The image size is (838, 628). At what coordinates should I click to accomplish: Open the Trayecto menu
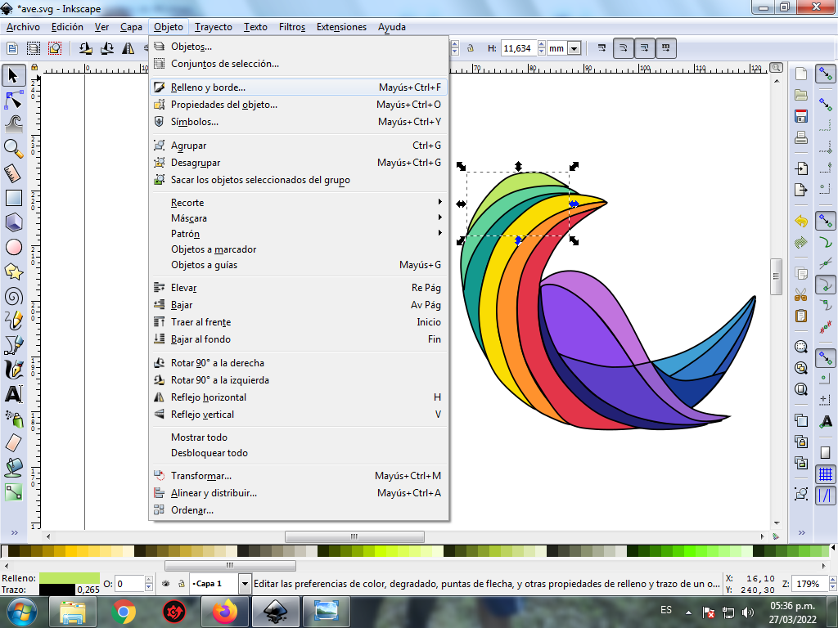(x=214, y=27)
